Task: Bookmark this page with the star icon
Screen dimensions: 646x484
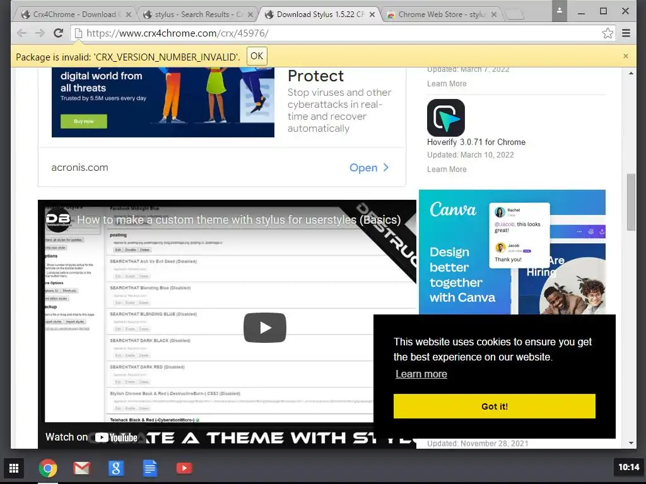Action: (608, 33)
